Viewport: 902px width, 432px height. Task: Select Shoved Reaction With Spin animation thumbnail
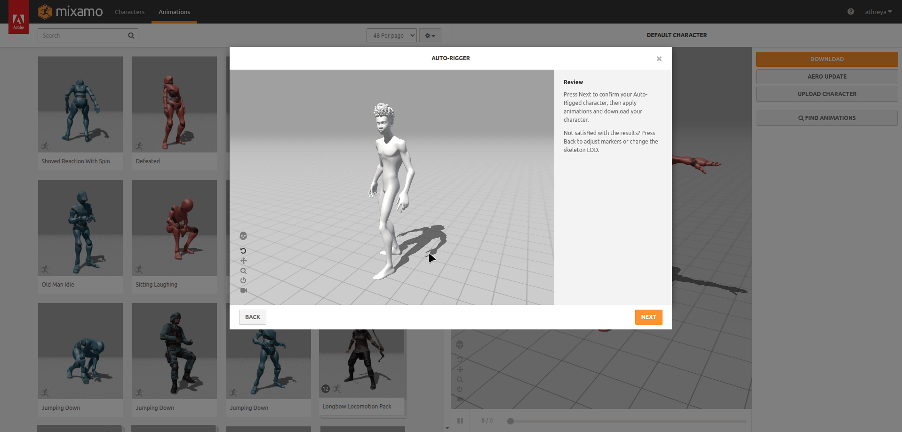80,104
